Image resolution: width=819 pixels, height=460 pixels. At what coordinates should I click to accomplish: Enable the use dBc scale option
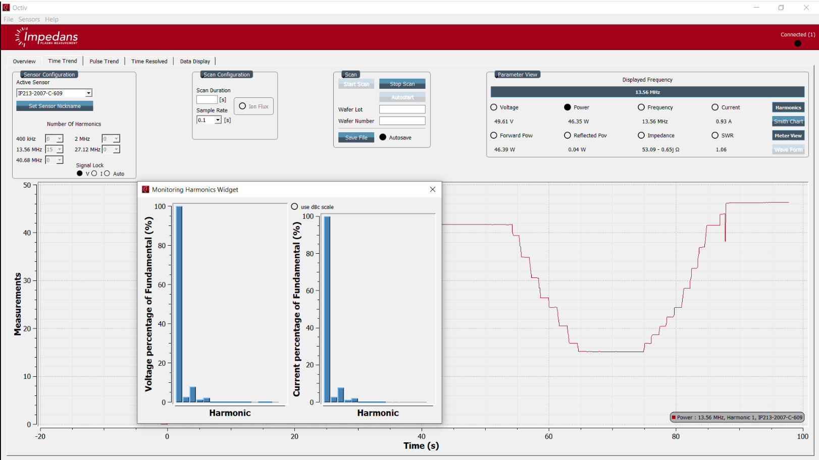(x=295, y=207)
